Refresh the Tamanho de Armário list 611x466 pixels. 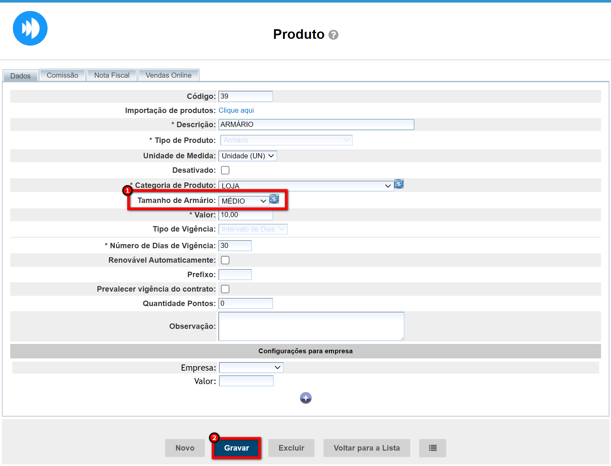pyautogui.click(x=274, y=199)
